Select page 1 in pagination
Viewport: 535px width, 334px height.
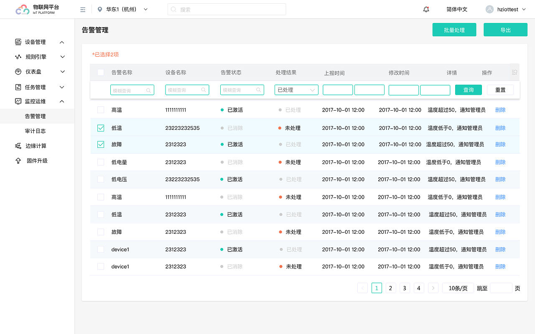[377, 288]
